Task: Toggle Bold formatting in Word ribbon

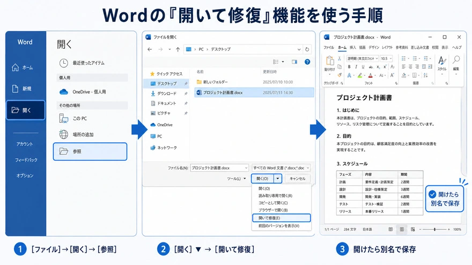Action: [x=349, y=67]
